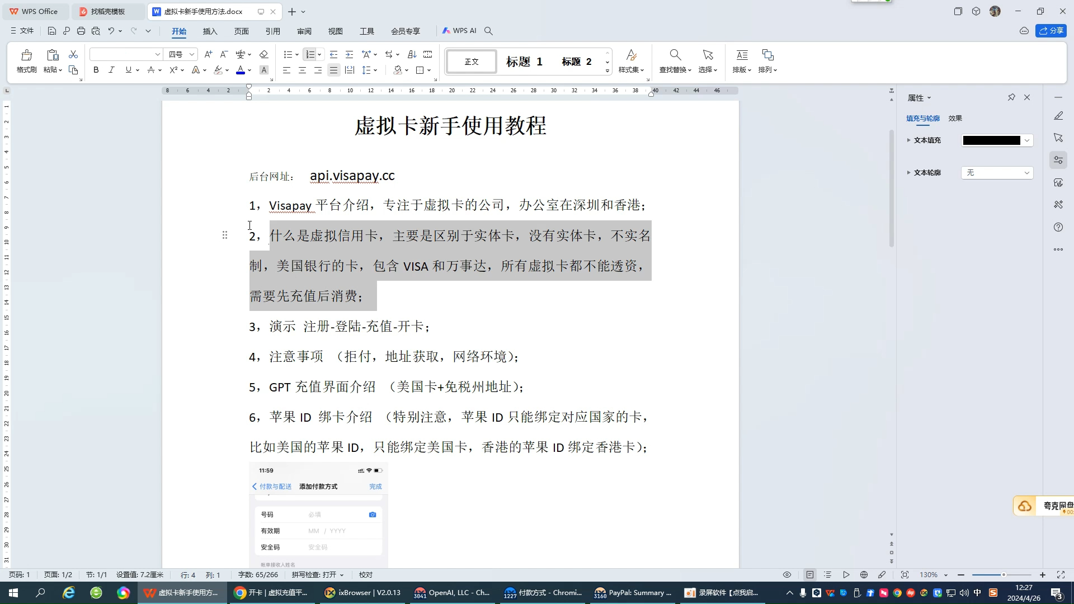Click the 排版 layout icon
This screenshot has height=604, width=1074.
point(742,55)
